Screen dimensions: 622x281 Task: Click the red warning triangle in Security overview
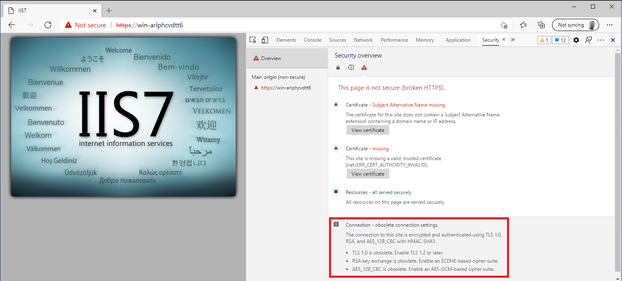click(x=364, y=68)
